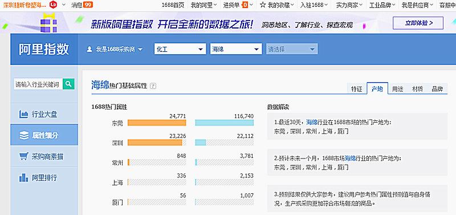The height and width of the screenshot is (215, 456).
Task: Select the 产地 tab
Action: point(377,88)
